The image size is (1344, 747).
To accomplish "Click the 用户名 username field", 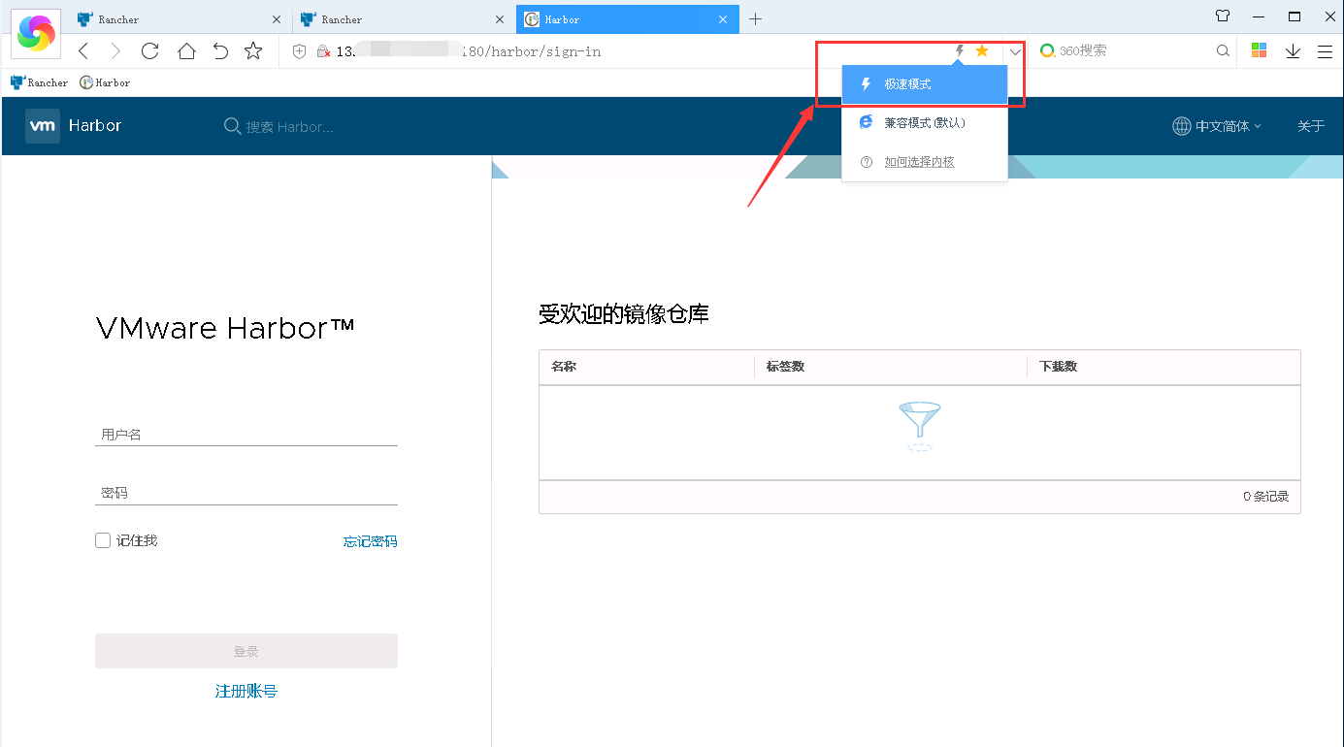I will (x=246, y=435).
